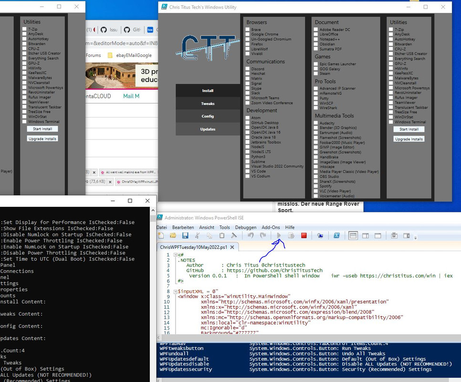This screenshot has height=382, width=461.
Task: Click New script icon in PowerShell ISE toolbar
Action: (161, 235)
